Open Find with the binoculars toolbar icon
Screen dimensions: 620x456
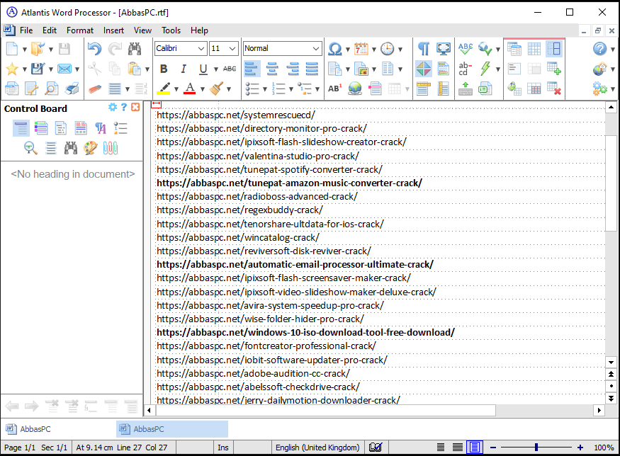(x=135, y=49)
